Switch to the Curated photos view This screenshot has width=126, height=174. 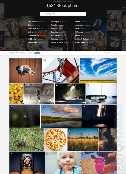tap(37, 53)
